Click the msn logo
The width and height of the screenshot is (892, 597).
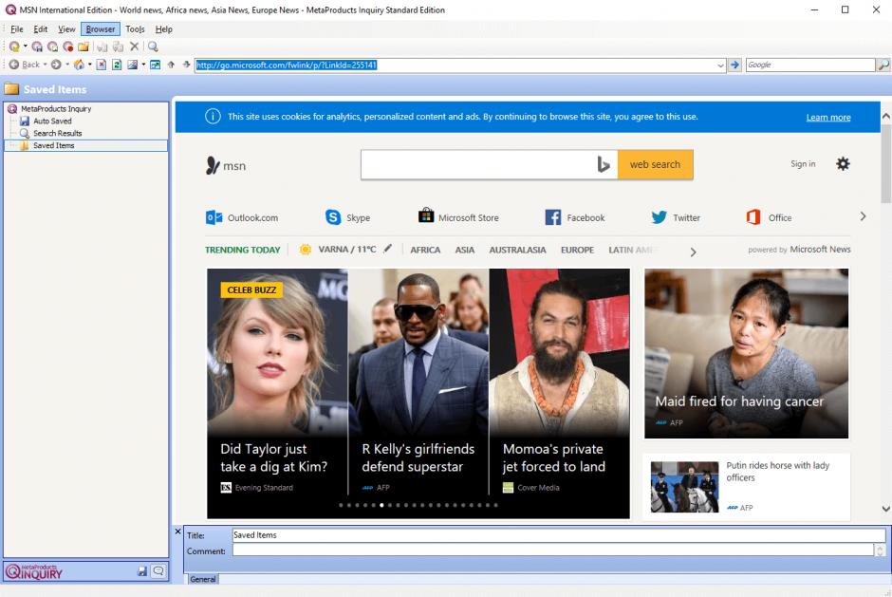(x=226, y=165)
